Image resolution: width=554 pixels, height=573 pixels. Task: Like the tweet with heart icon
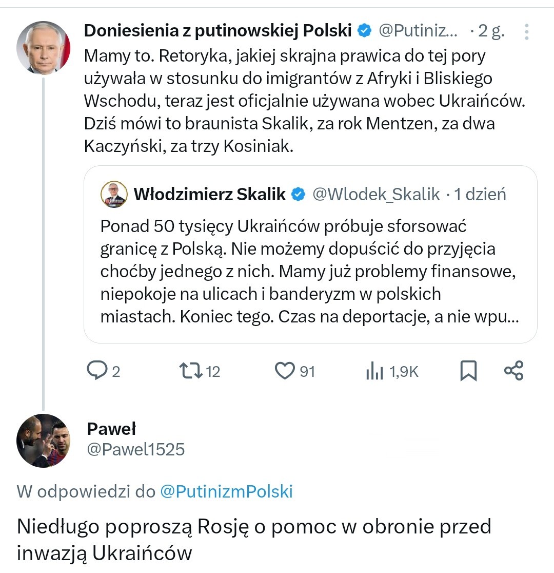[285, 370]
